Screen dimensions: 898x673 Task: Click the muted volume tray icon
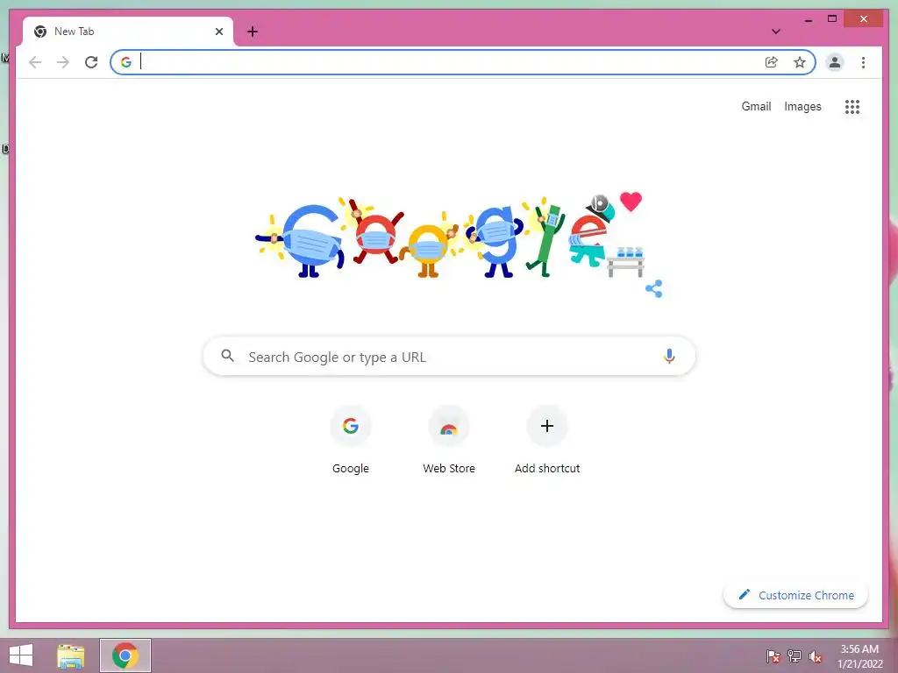click(816, 656)
